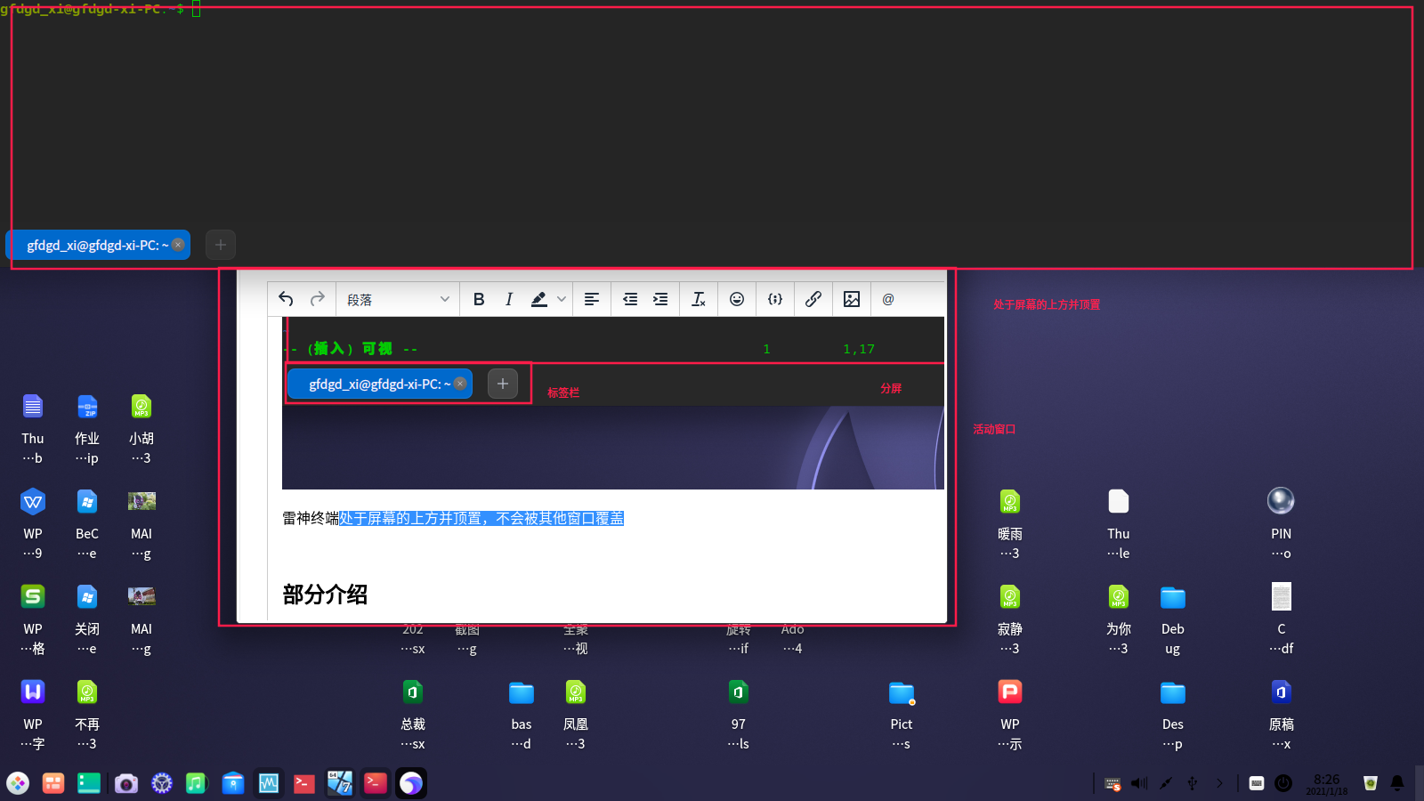Viewport: 1424px width, 801px height.
Task: Open the emoji picker
Action: coord(737,299)
